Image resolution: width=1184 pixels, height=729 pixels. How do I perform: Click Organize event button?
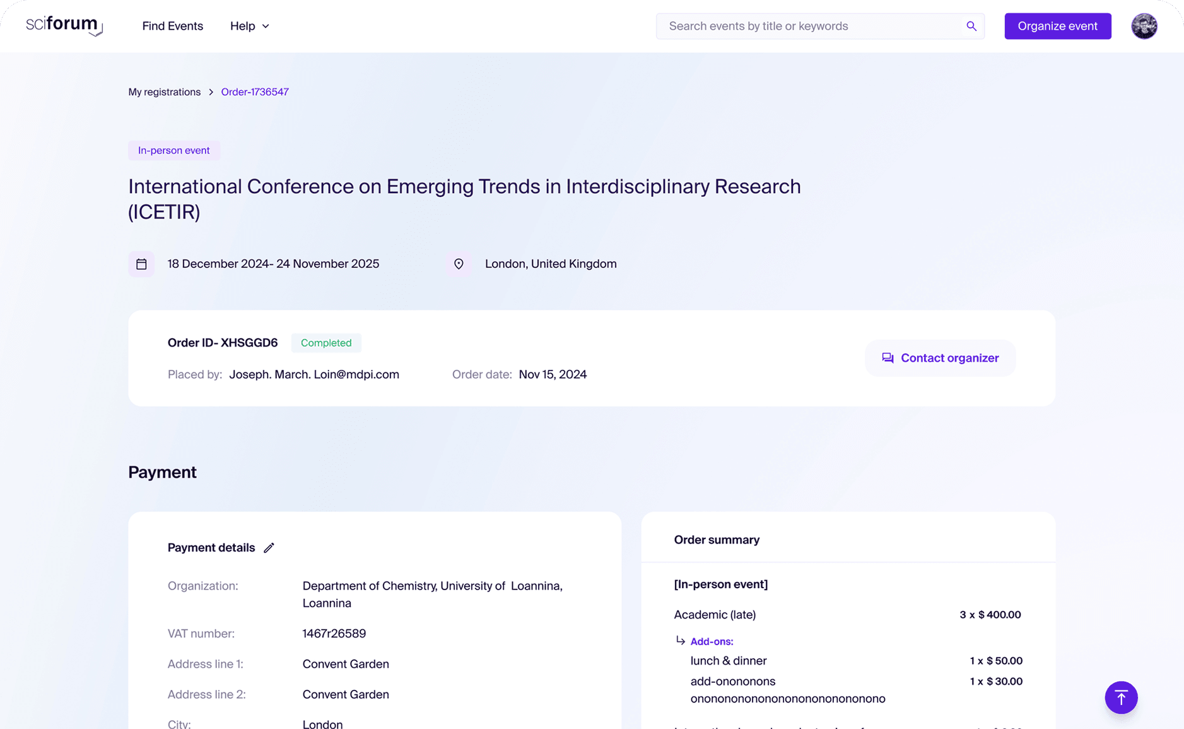coord(1057,26)
